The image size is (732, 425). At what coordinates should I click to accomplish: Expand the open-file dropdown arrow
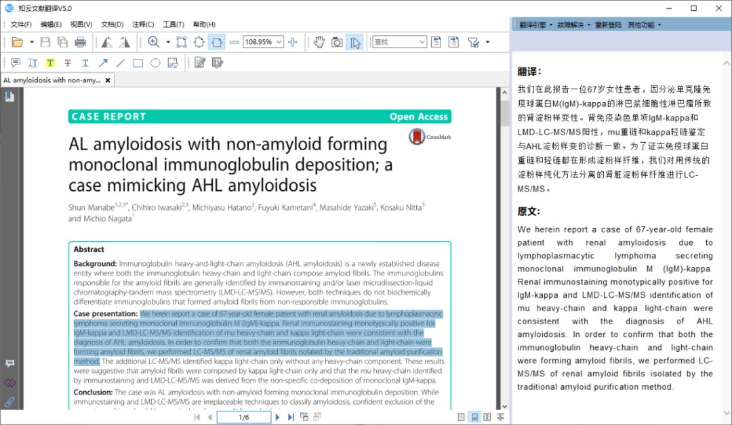(x=32, y=43)
